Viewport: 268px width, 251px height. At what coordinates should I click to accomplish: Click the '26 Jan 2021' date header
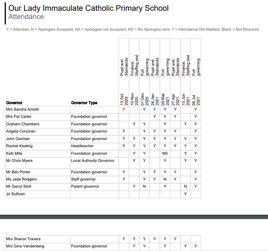click(155, 100)
